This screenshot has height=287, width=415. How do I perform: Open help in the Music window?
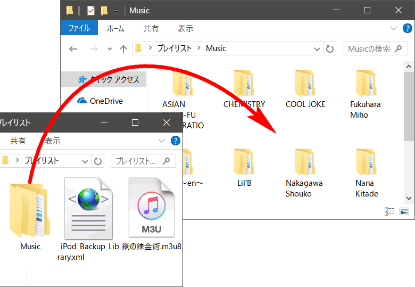coord(408,28)
